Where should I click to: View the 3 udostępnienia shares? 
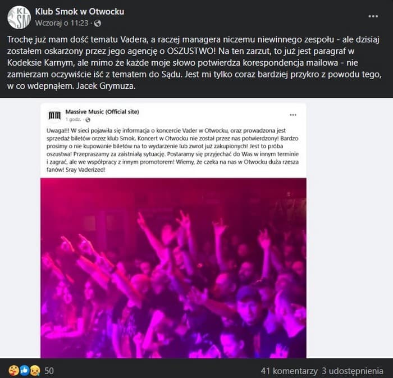click(353, 371)
